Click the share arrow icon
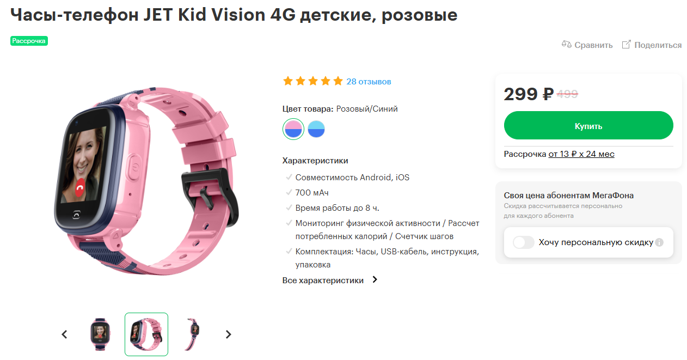687x360 pixels. point(627,45)
